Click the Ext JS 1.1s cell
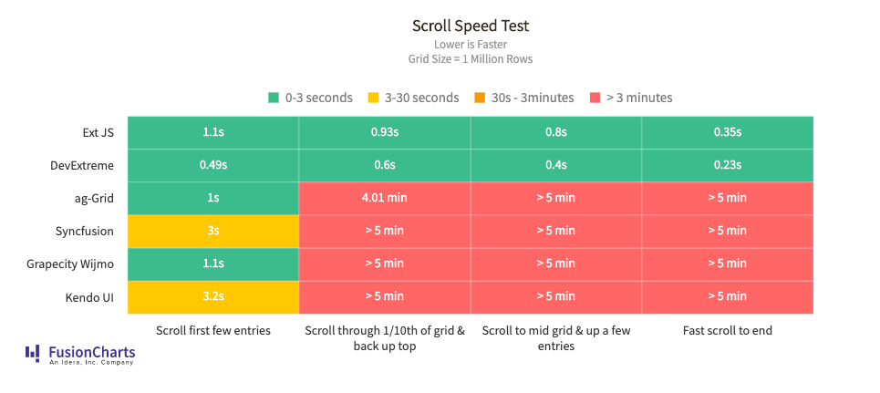880x393 pixels. 213,132
